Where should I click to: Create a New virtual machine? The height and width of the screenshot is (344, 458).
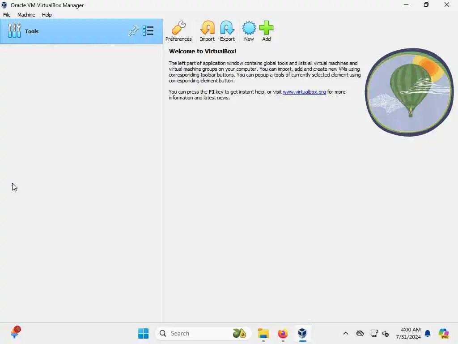pyautogui.click(x=249, y=31)
